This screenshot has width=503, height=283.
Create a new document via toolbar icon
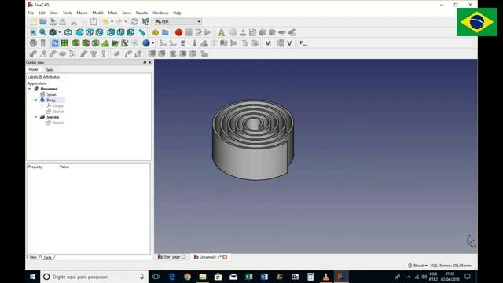click(x=33, y=22)
